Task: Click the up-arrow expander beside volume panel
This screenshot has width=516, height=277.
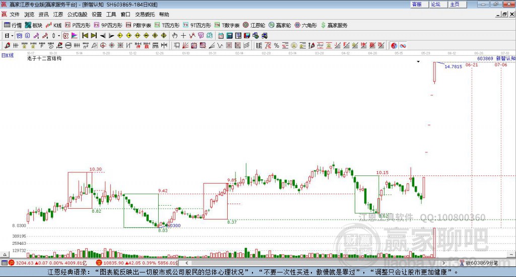Action: 5,254
